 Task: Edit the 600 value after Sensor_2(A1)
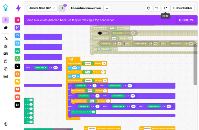[55, 68]
